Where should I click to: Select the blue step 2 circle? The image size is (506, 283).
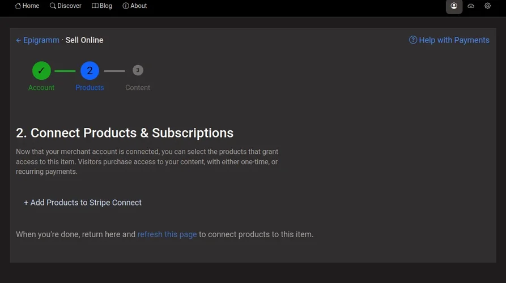tap(90, 71)
